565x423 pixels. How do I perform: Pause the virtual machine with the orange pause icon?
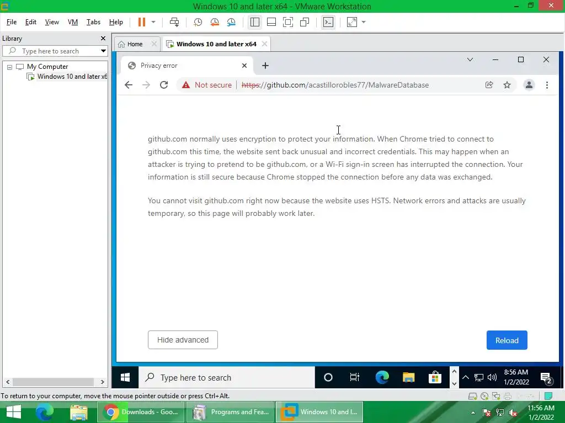point(142,22)
